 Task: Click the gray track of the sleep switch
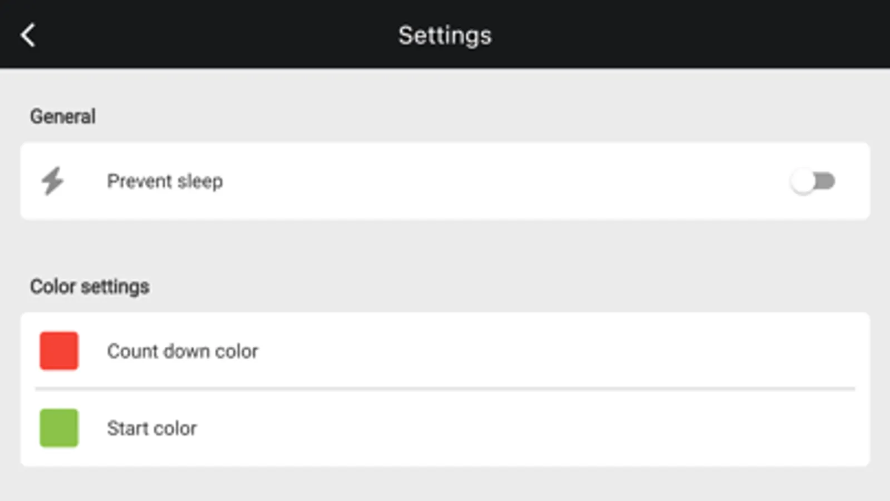tap(826, 181)
